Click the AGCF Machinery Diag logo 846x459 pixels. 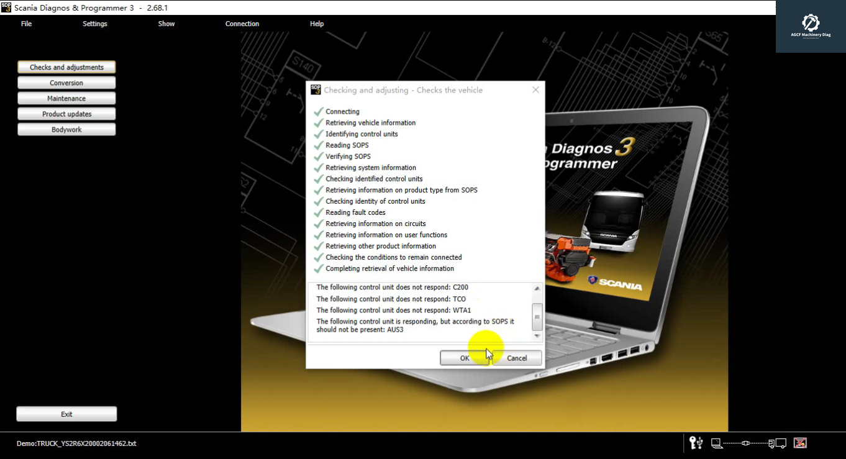click(810, 26)
